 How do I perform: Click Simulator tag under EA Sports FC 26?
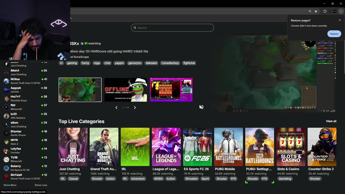[x=192, y=179]
